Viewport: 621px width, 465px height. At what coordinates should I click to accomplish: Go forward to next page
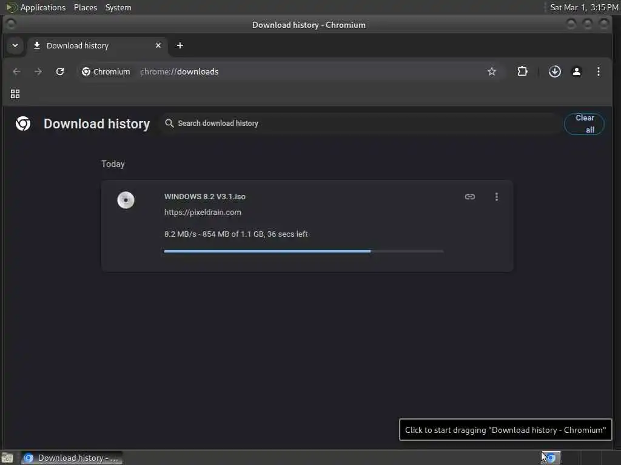coord(38,71)
